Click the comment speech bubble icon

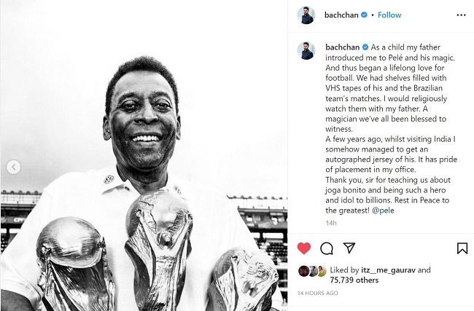pyautogui.click(x=327, y=248)
